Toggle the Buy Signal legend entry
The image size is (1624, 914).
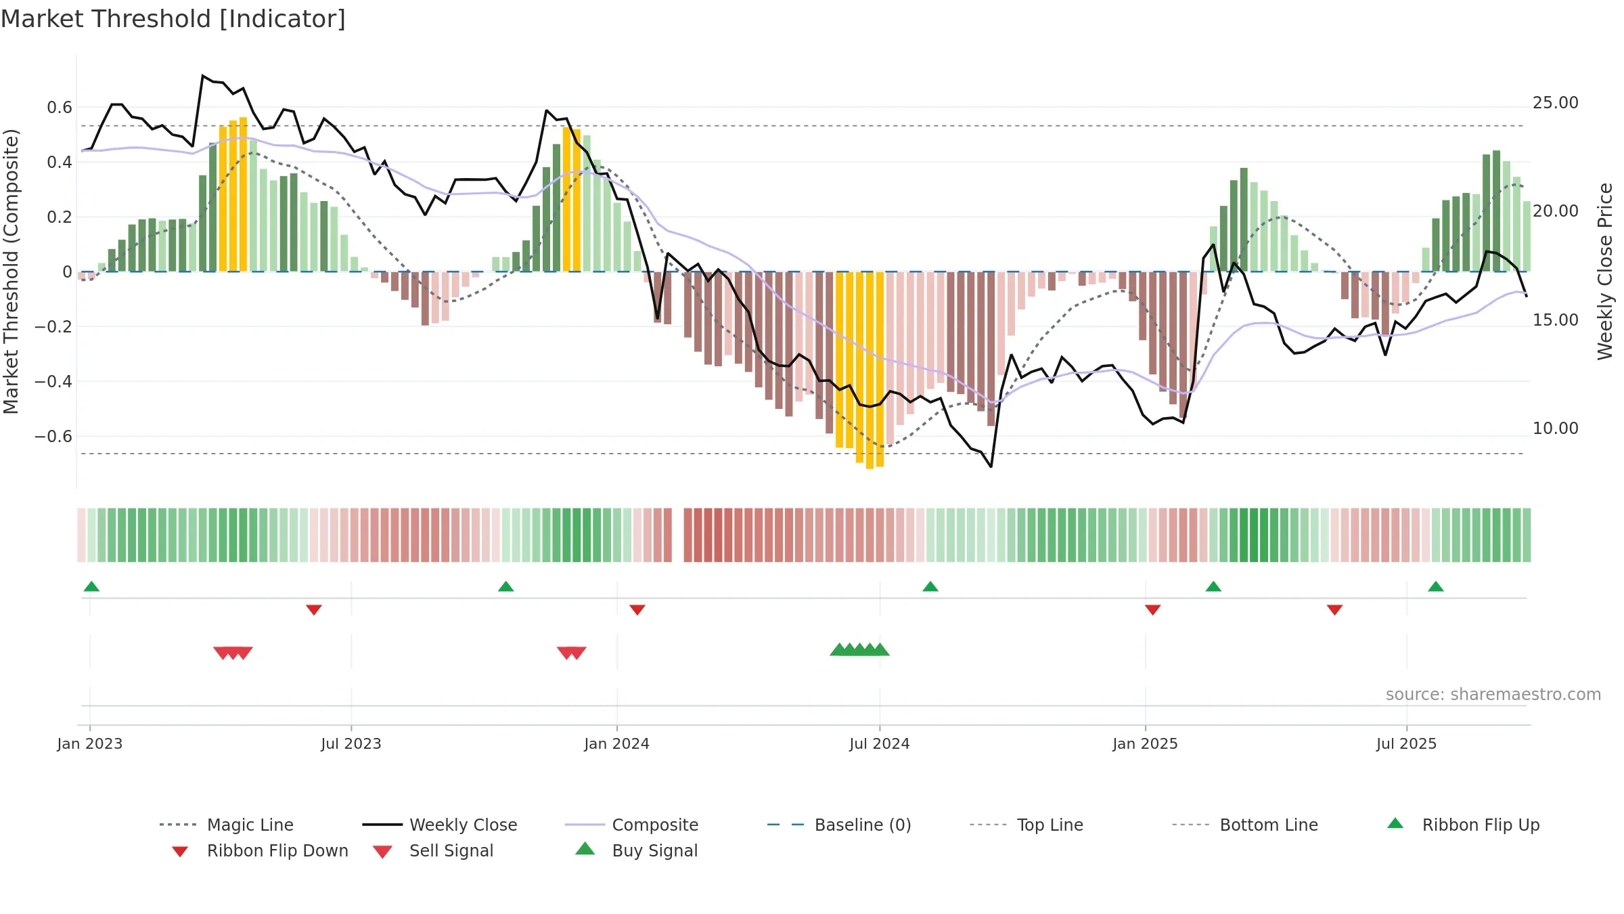tap(636, 850)
